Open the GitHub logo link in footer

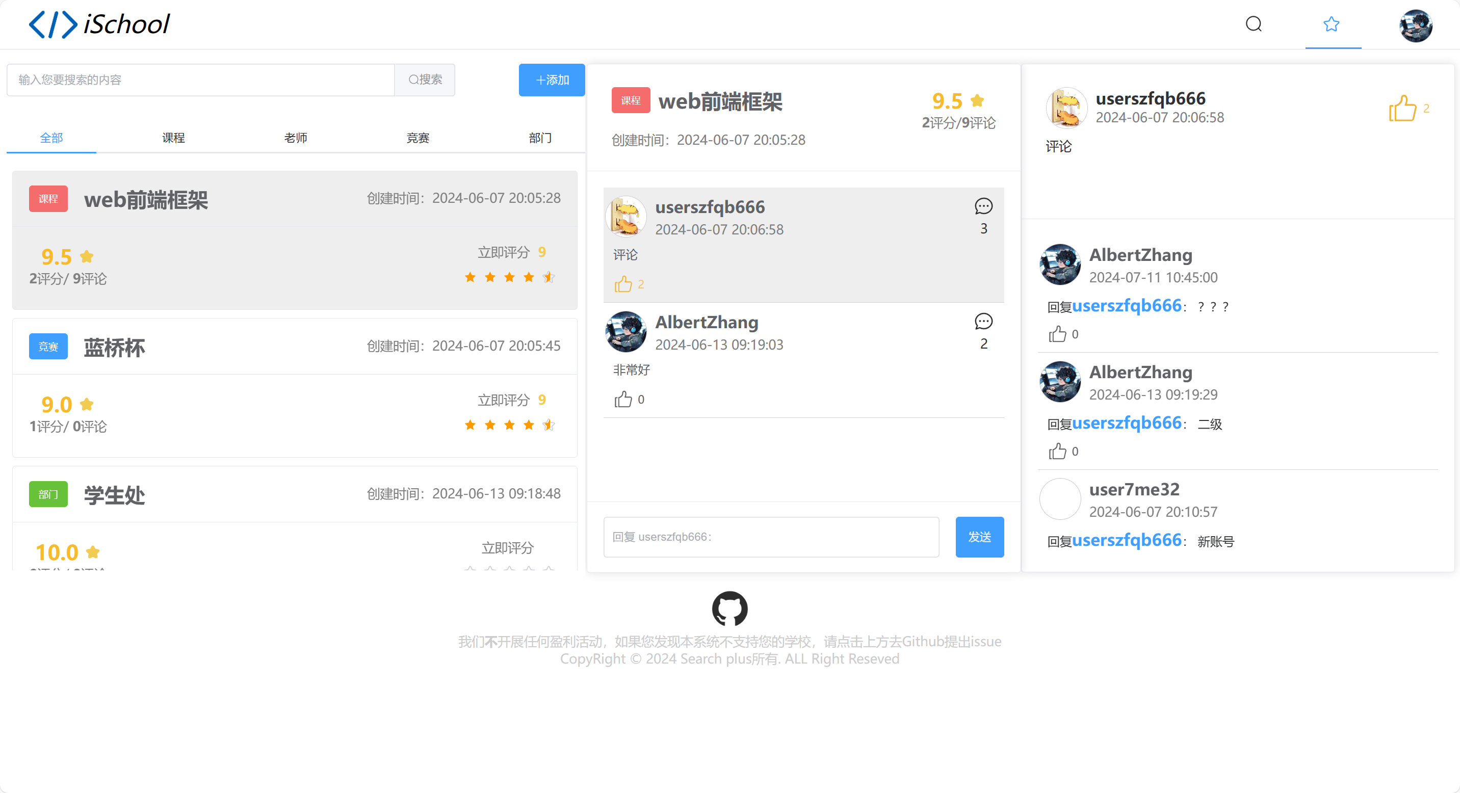click(729, 609)
